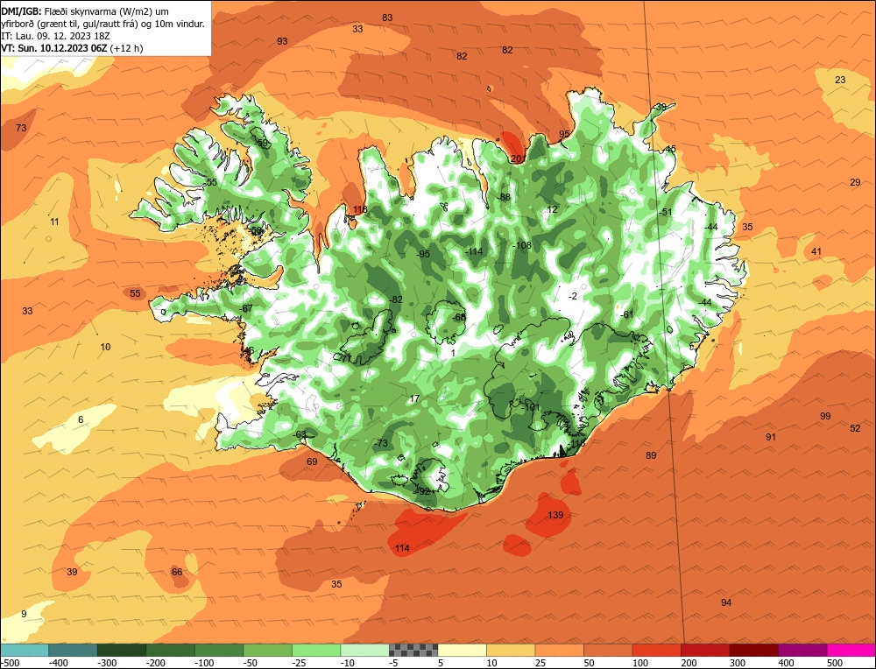The width and height of the screenshot is (876, 669).
Task: Click the '(+12 h)' forecast offset text
Action: point(127,48)
